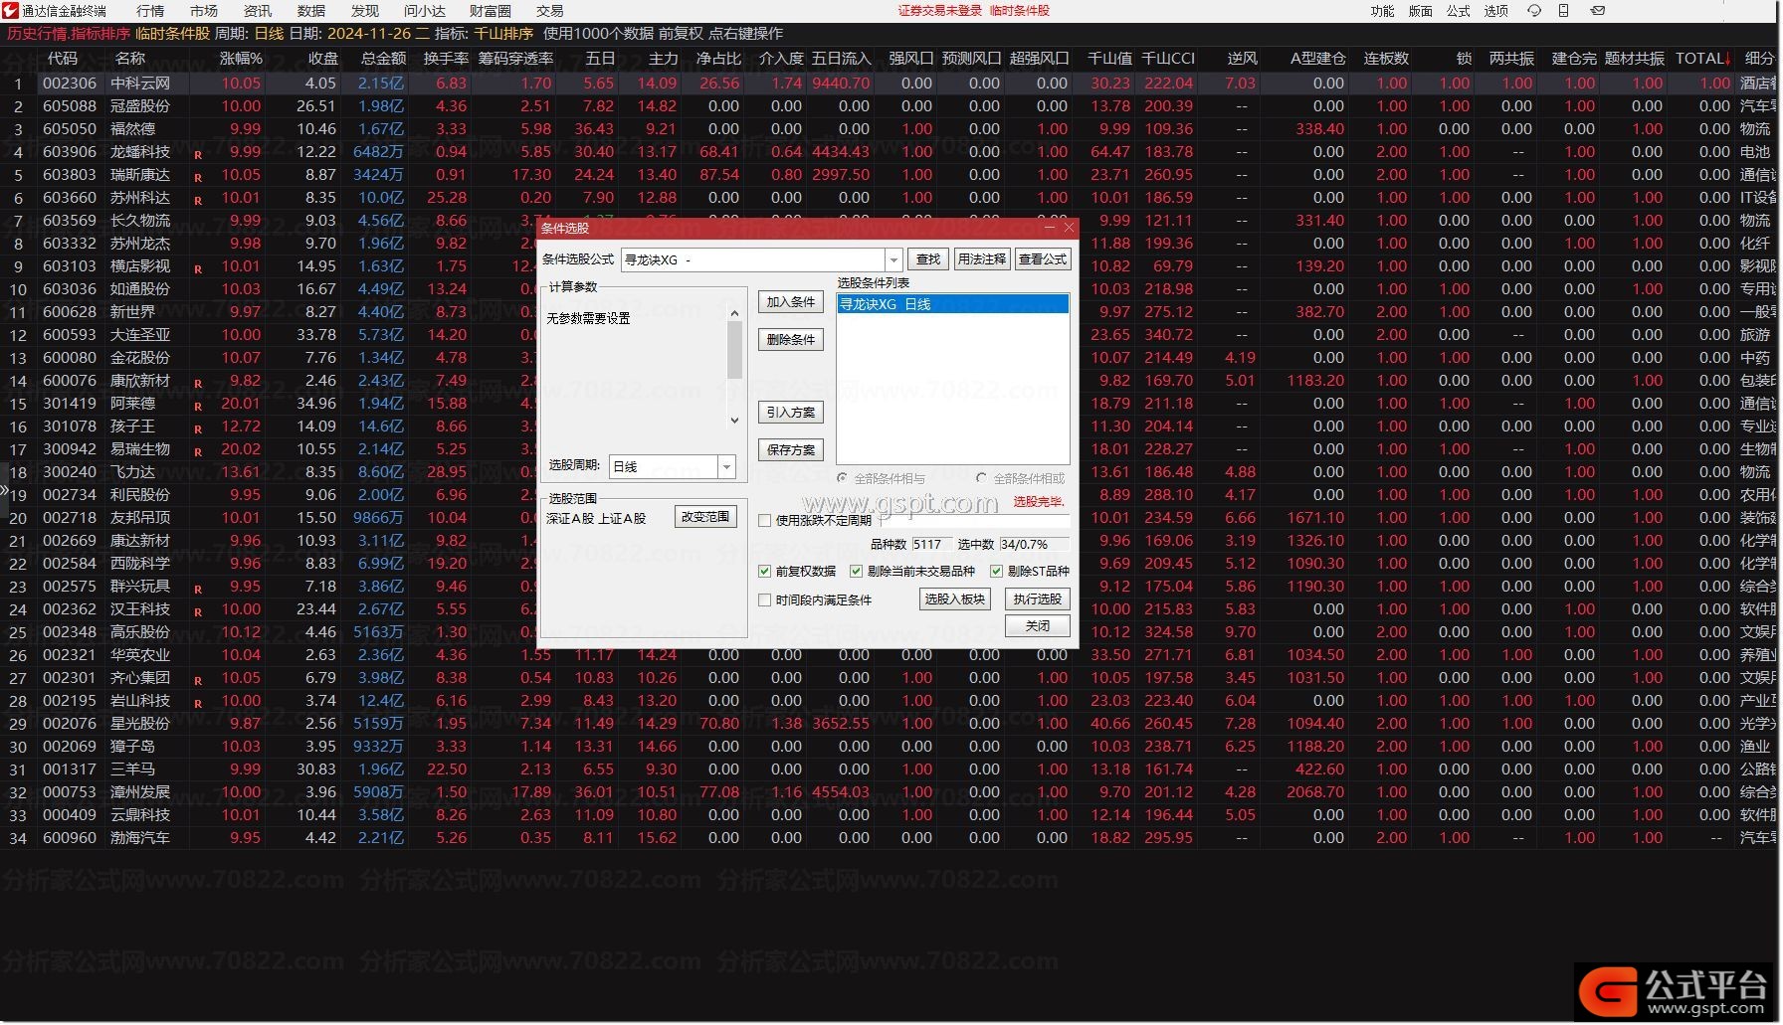This screenshot has height=1025, width=1783.
Task: Click the 引入方案 button
Action: 790,413
